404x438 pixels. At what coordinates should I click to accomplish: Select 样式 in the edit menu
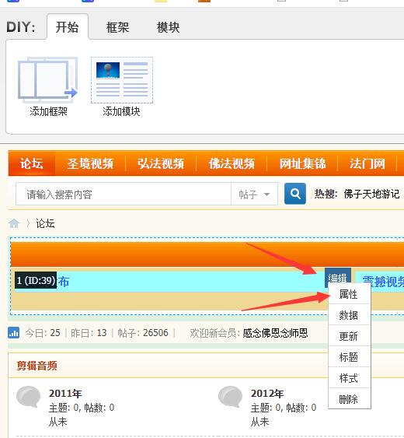click(x=350, y=378)
